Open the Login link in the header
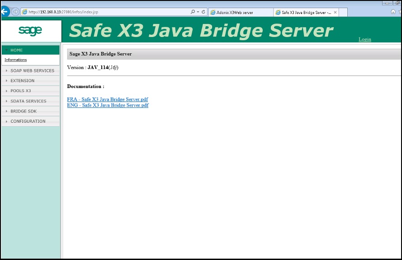The height and width of the screenshot is (260, 402). 364,39
